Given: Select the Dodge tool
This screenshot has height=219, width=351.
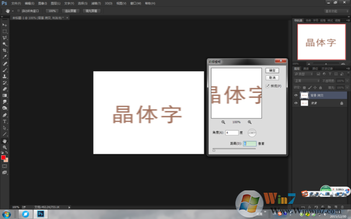Looking at the screenshot, I should 5,108.
